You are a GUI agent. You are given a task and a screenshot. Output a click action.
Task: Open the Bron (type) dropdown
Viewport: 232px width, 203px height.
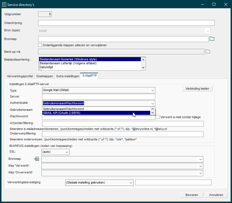(x=208, y=31)
